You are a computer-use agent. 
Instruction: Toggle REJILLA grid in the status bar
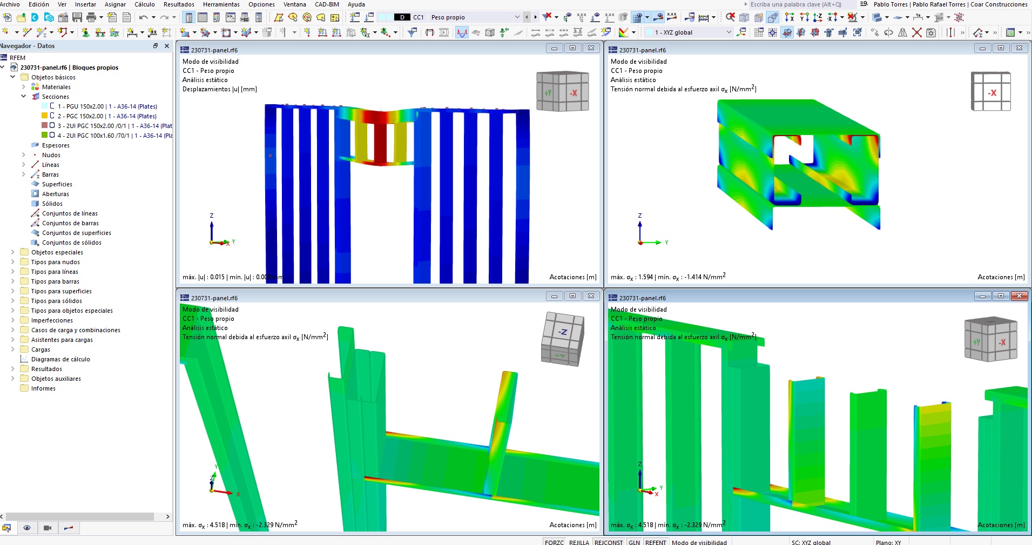click(579, 542)
